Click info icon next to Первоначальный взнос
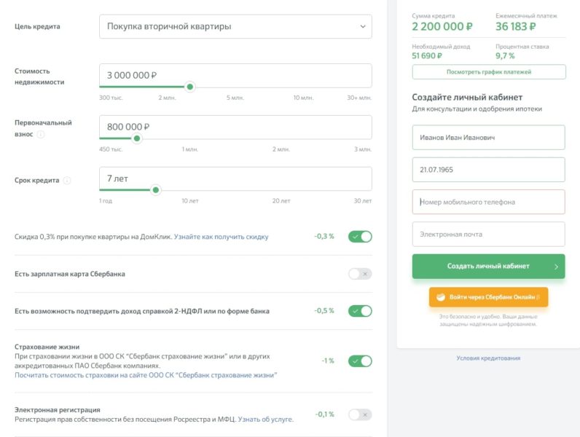The width and height of the screenshot is (580, 437). pyautogui.click(x=41, y=135)
